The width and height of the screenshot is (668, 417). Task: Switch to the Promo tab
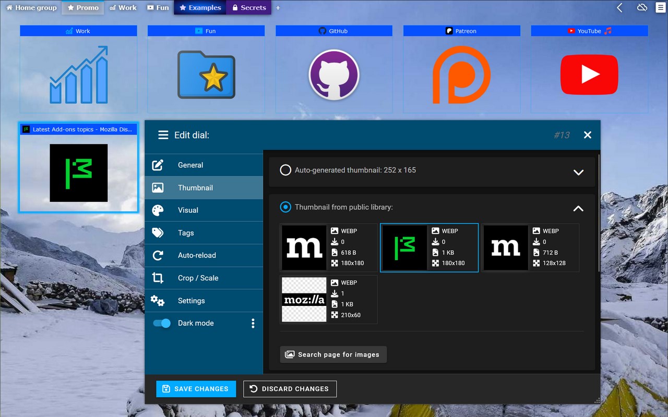click(x=83, y=8)
